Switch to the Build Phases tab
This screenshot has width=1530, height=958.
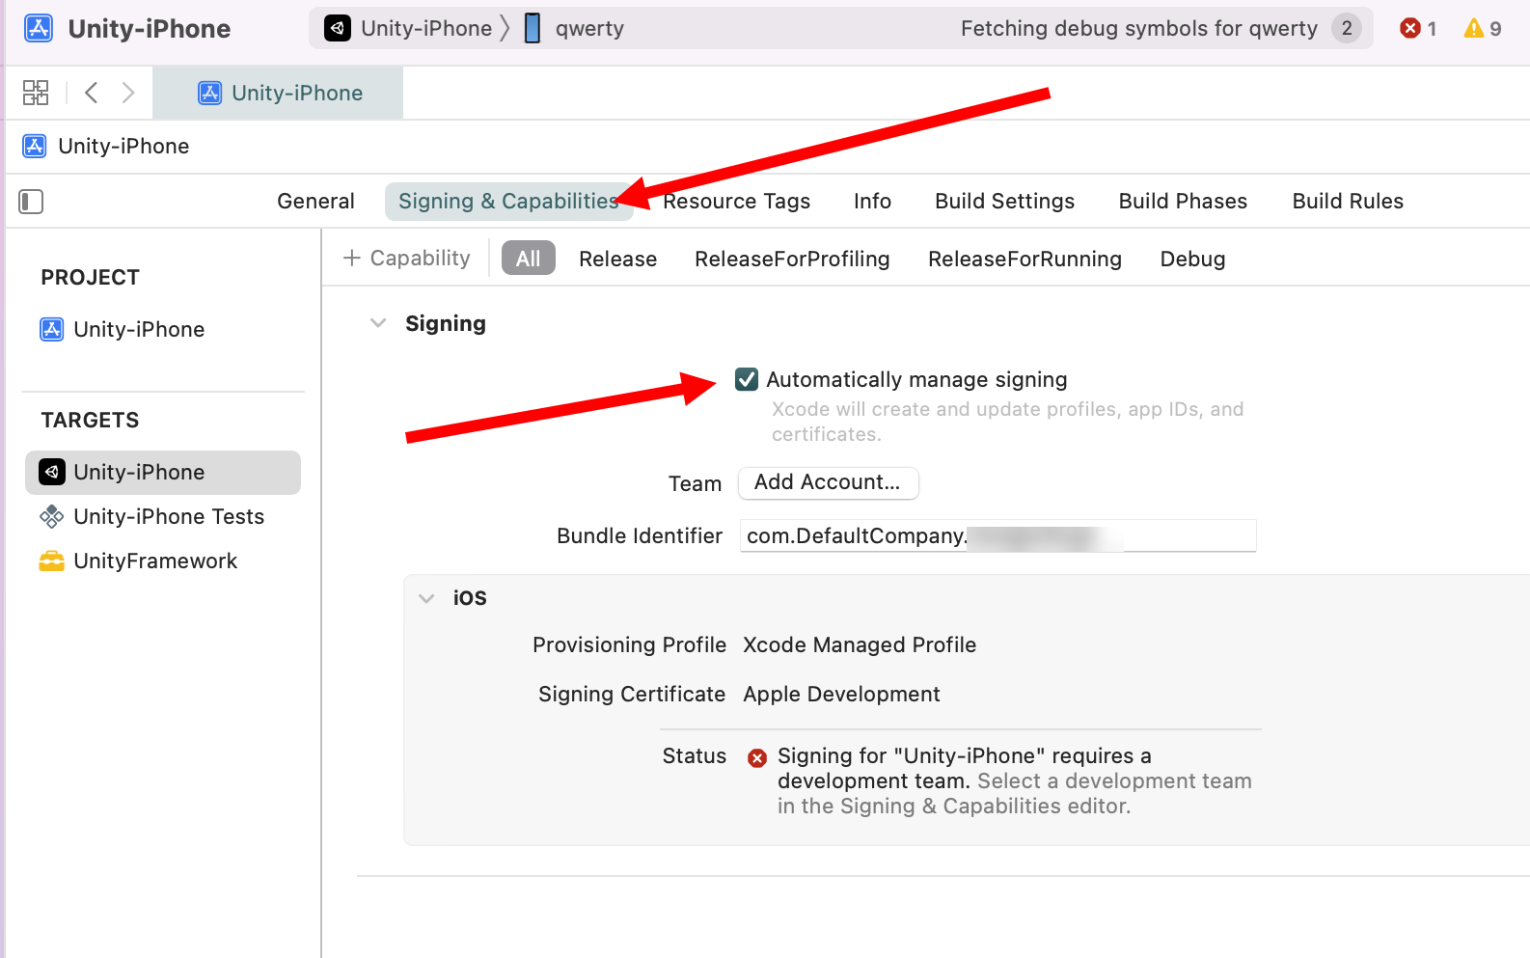(x=1183, y=201)
